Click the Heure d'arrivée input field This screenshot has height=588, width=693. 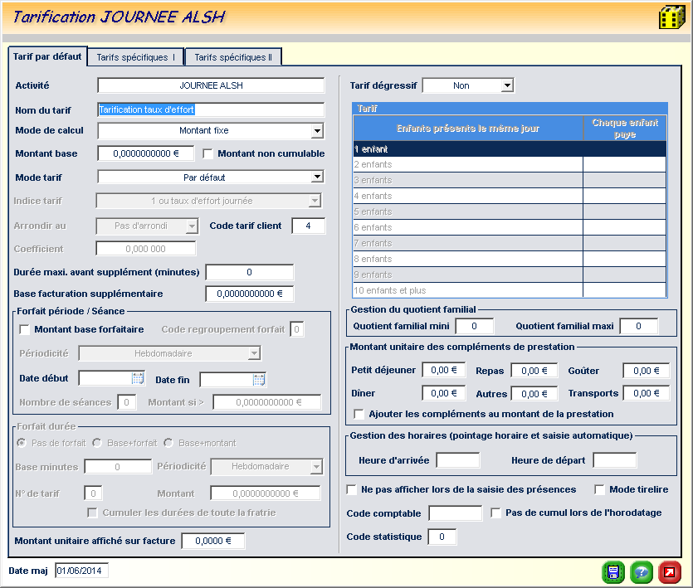point(457,460)
